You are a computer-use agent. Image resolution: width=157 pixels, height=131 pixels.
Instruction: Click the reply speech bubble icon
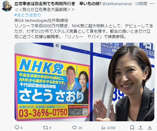click(x=17, y=127)
